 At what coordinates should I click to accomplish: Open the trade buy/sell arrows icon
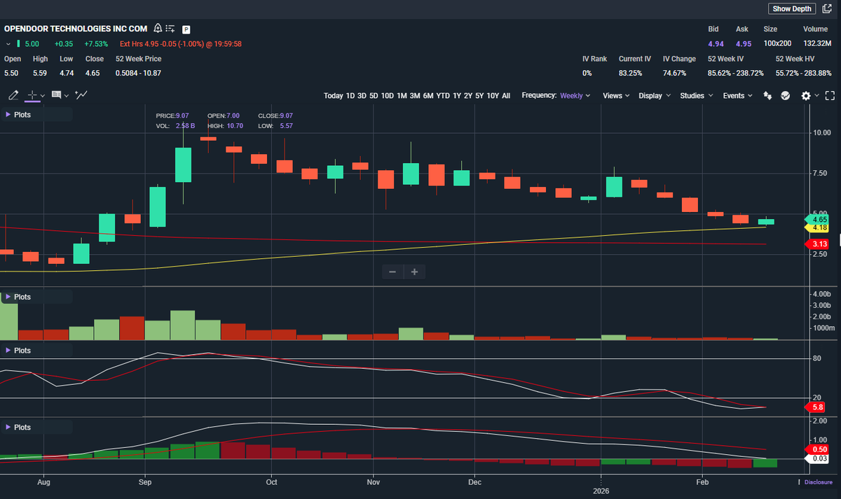pos(767,96)
